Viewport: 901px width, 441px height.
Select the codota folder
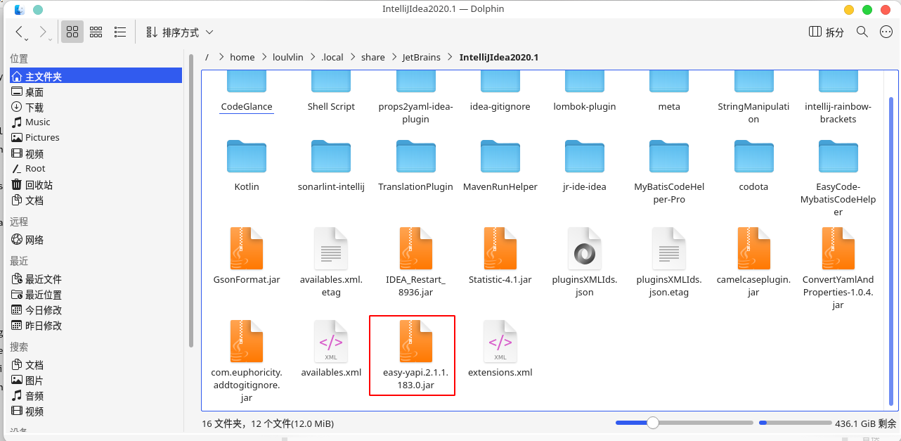[753, 167]
